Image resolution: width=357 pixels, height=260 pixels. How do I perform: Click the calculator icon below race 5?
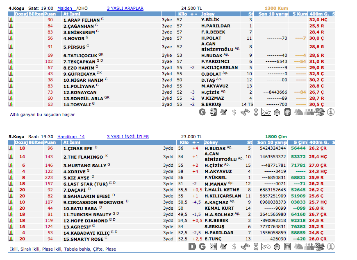[x=287, y=246]
